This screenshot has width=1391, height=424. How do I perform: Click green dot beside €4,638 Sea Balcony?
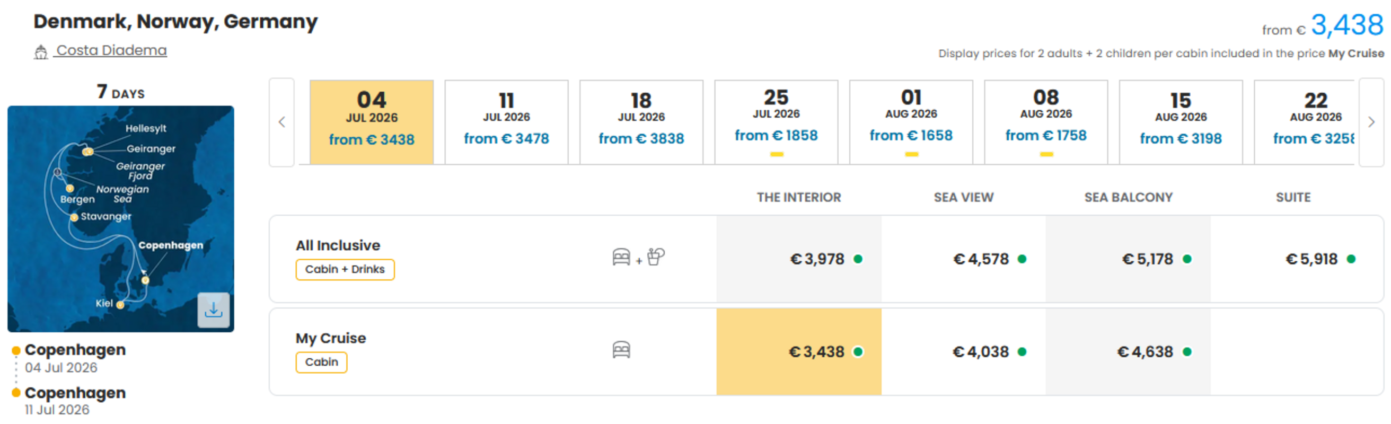coord(1186,351)
